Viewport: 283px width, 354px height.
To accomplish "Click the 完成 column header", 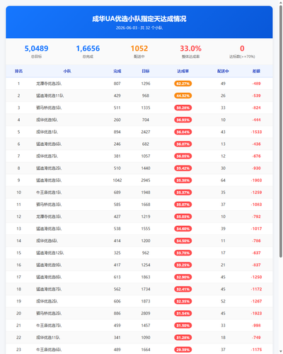I will point(117,71).
